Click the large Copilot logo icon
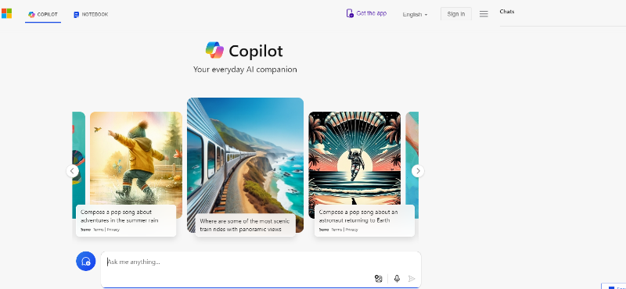Image resolution: width=626 pixels, height=289 pixels. coord(214,50)
